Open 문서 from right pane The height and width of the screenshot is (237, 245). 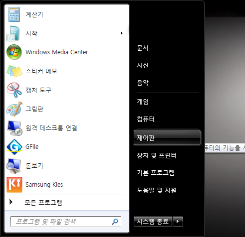pyautogui.click(x=143, y=48)
